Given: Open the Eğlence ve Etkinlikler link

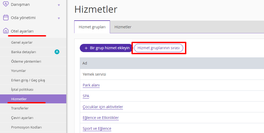Looking at the screenshot, I should (101, 118).
